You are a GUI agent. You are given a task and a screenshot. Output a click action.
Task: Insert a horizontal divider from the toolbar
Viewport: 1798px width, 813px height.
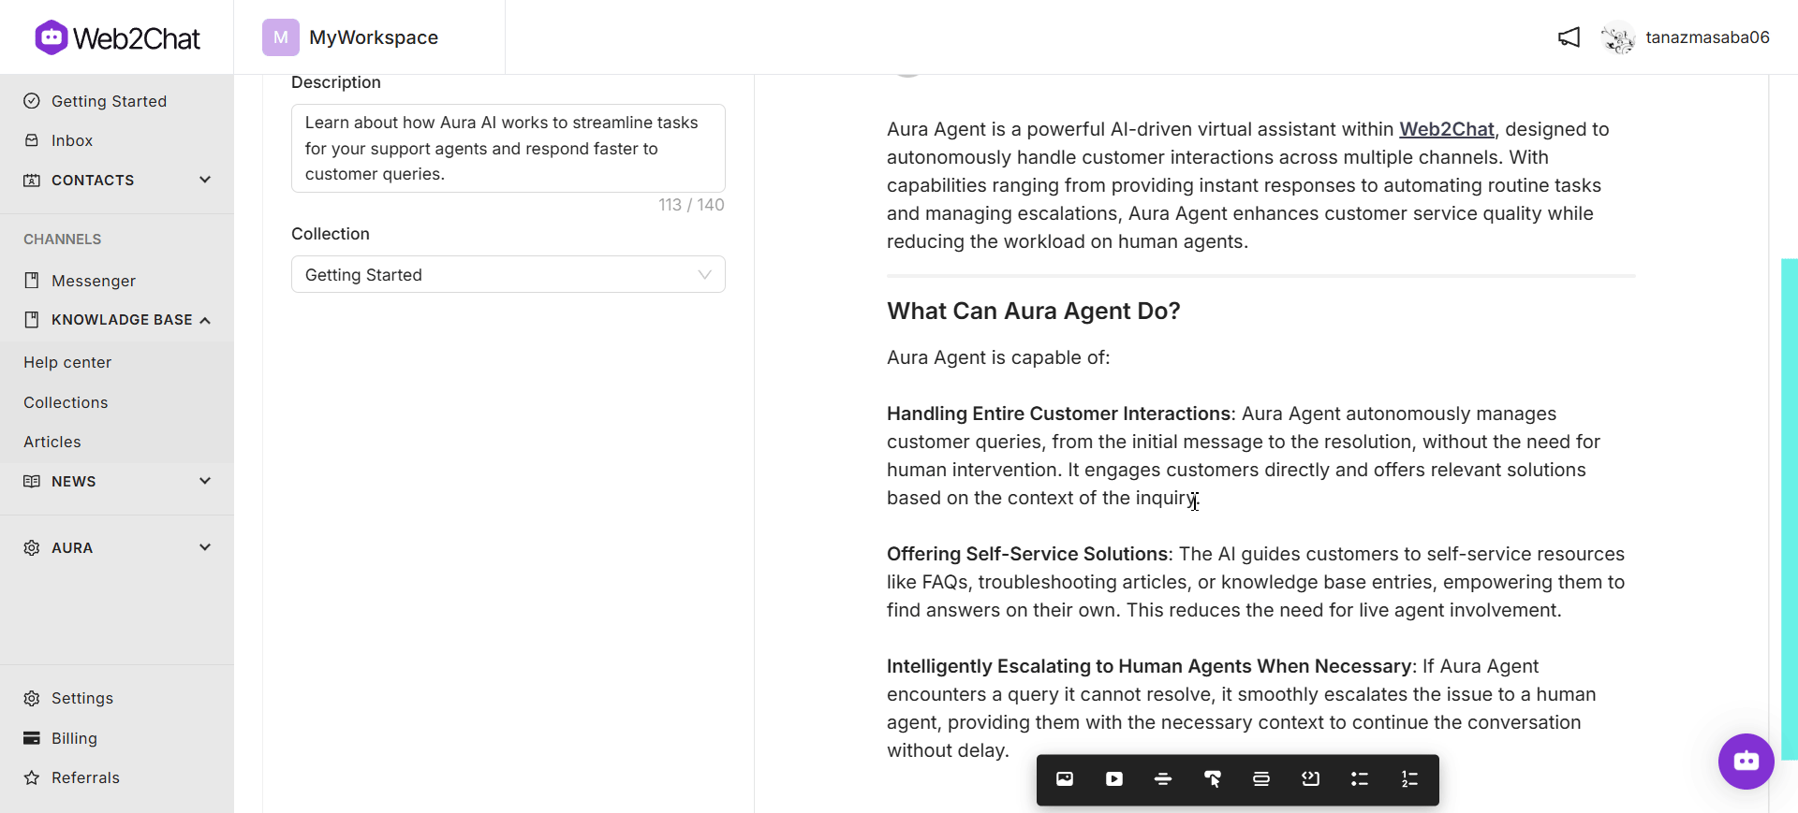tap(1163, 779)
